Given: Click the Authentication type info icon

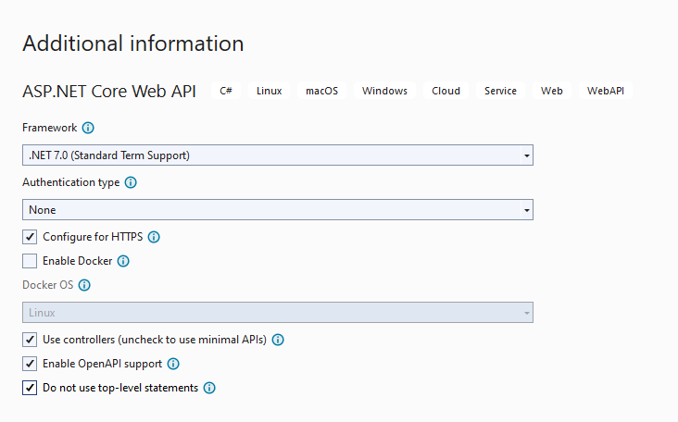Looking at the screenshot, I should [131, 182].
